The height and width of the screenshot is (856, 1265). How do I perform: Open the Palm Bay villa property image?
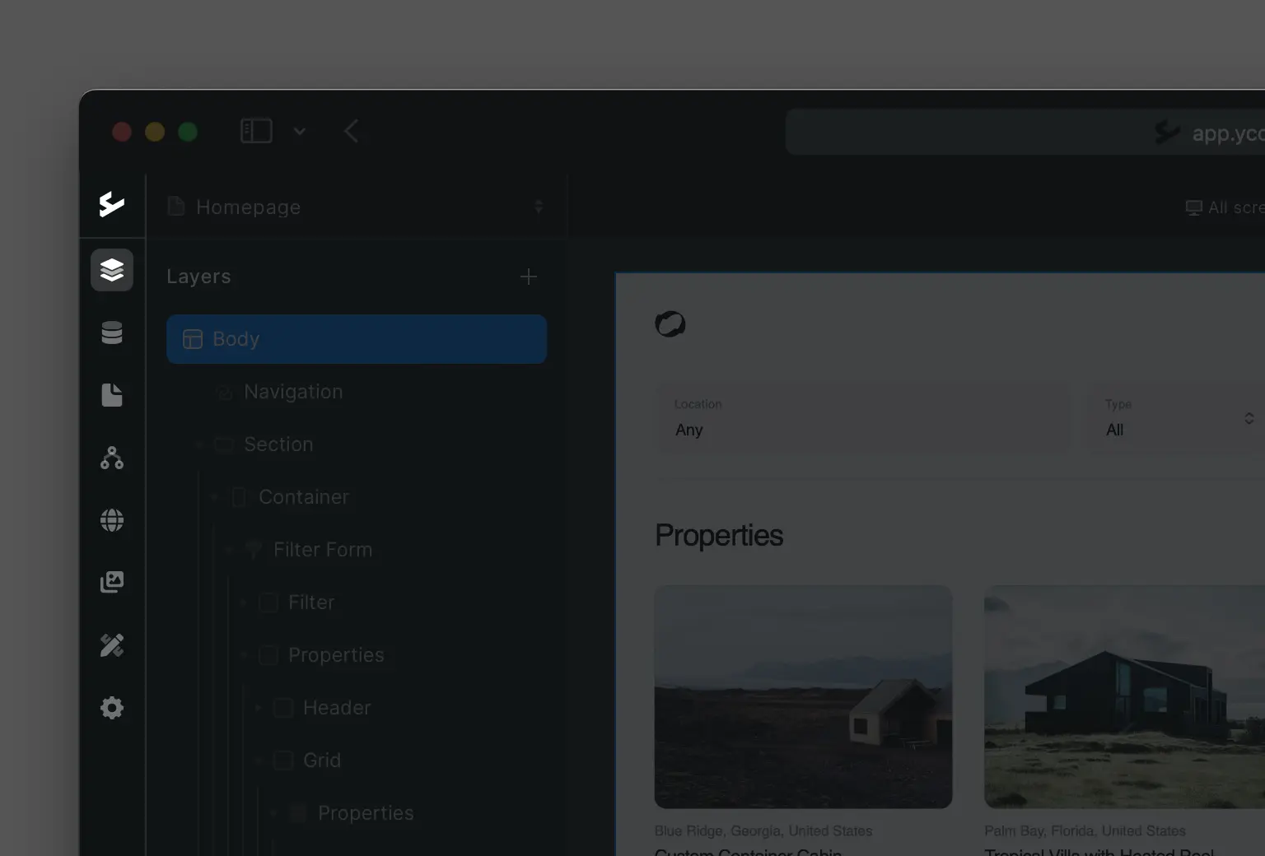click(1125, 696)
